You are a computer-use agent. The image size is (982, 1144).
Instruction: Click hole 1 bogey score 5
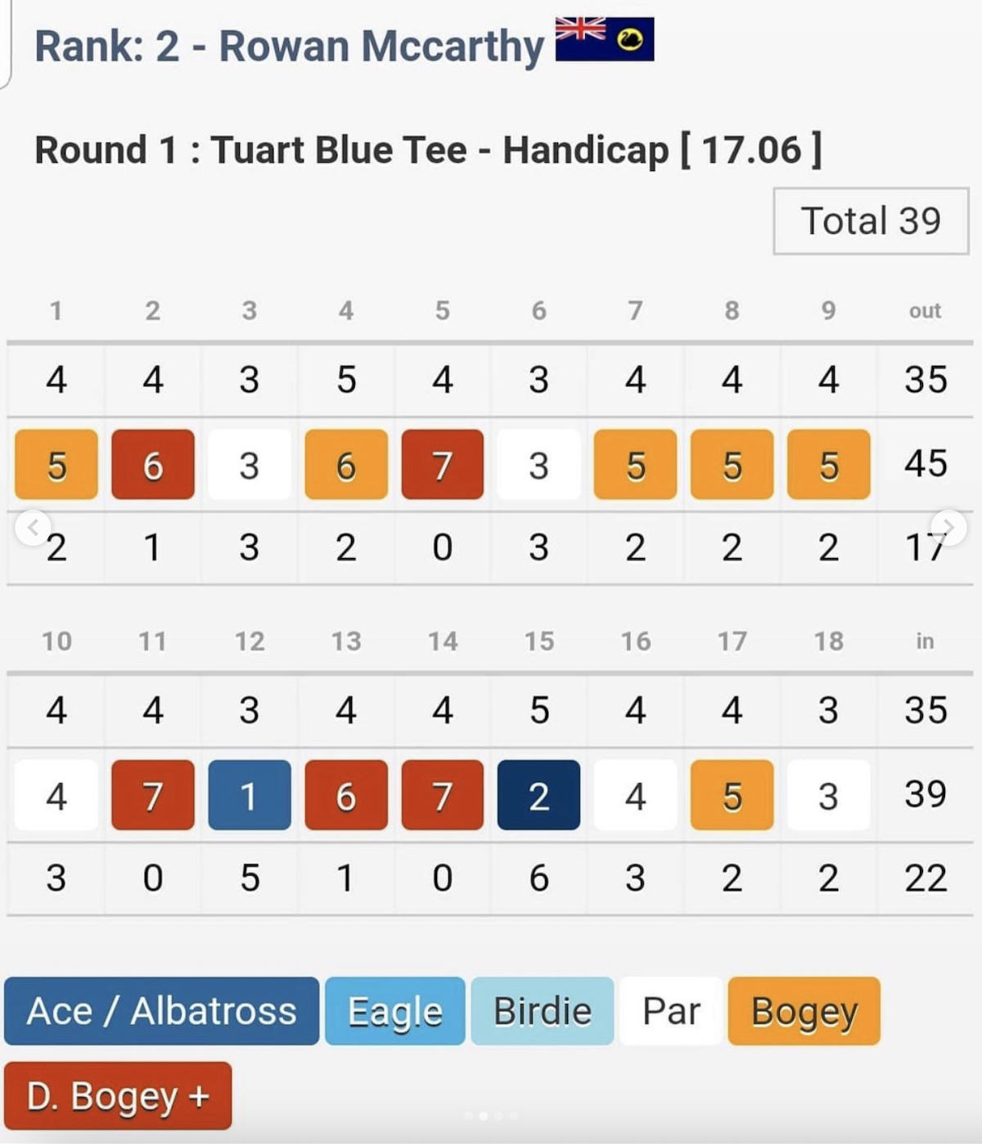pyautogui.click(x=56, y=465)
